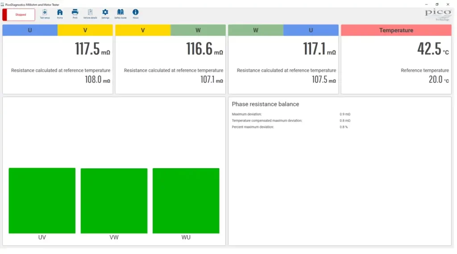Click the green VW bar in chart
The height and width of the screenshot is (254, 457).
coord(114,201)
